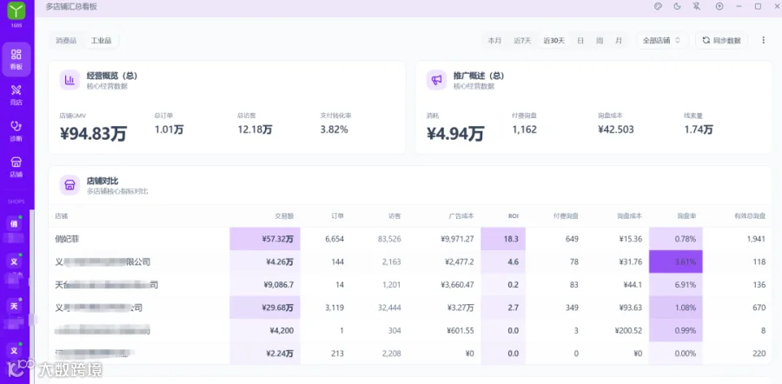Switch to the 消费品 tab
Image resolution: width=782 pixels, height=384 pixels.
click(66, 41)
